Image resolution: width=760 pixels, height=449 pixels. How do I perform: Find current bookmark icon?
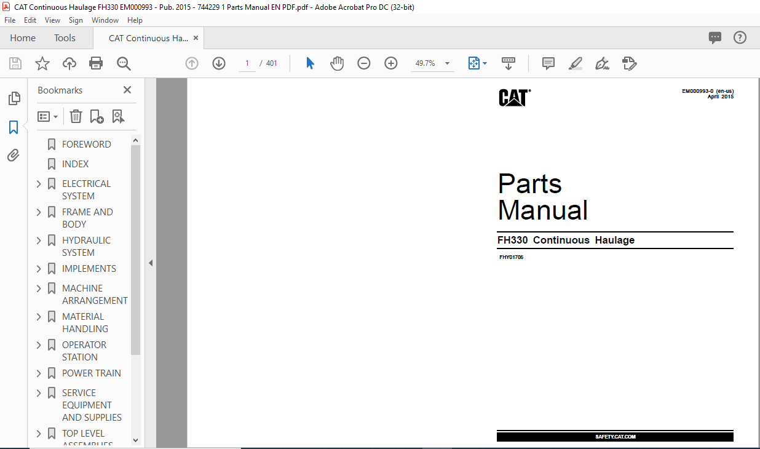point(118,116)
